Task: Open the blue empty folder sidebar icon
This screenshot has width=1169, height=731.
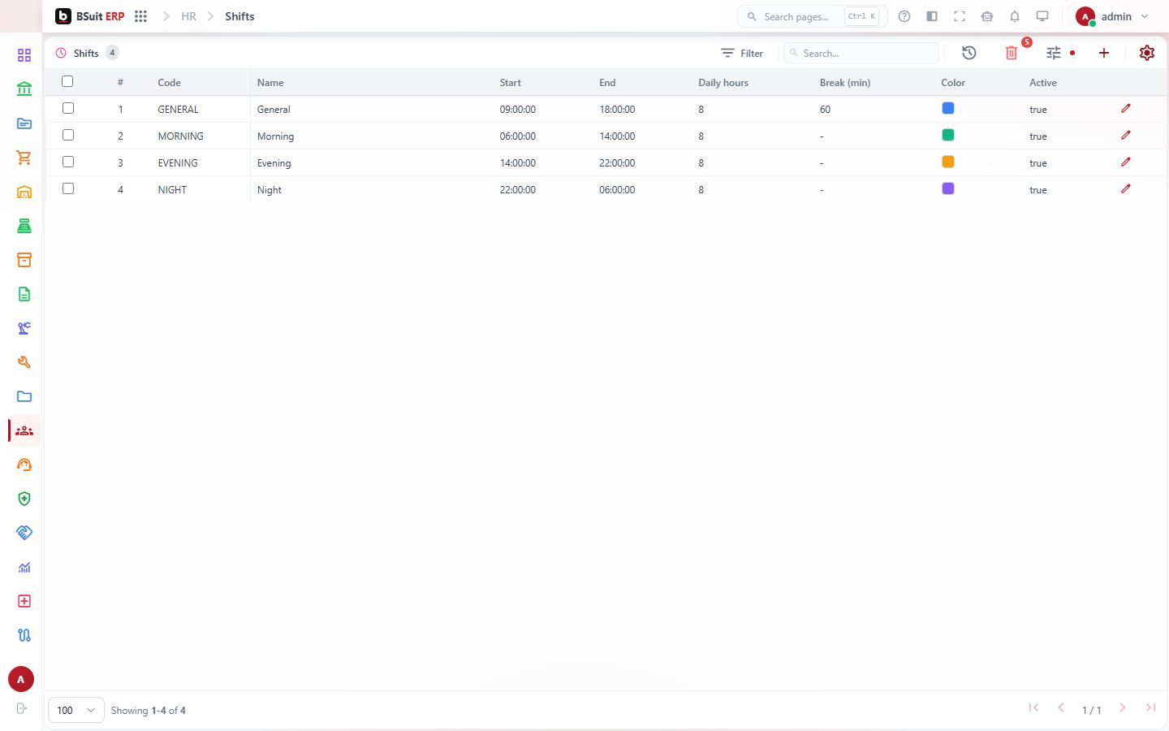Action: click(x=24, y=396)
